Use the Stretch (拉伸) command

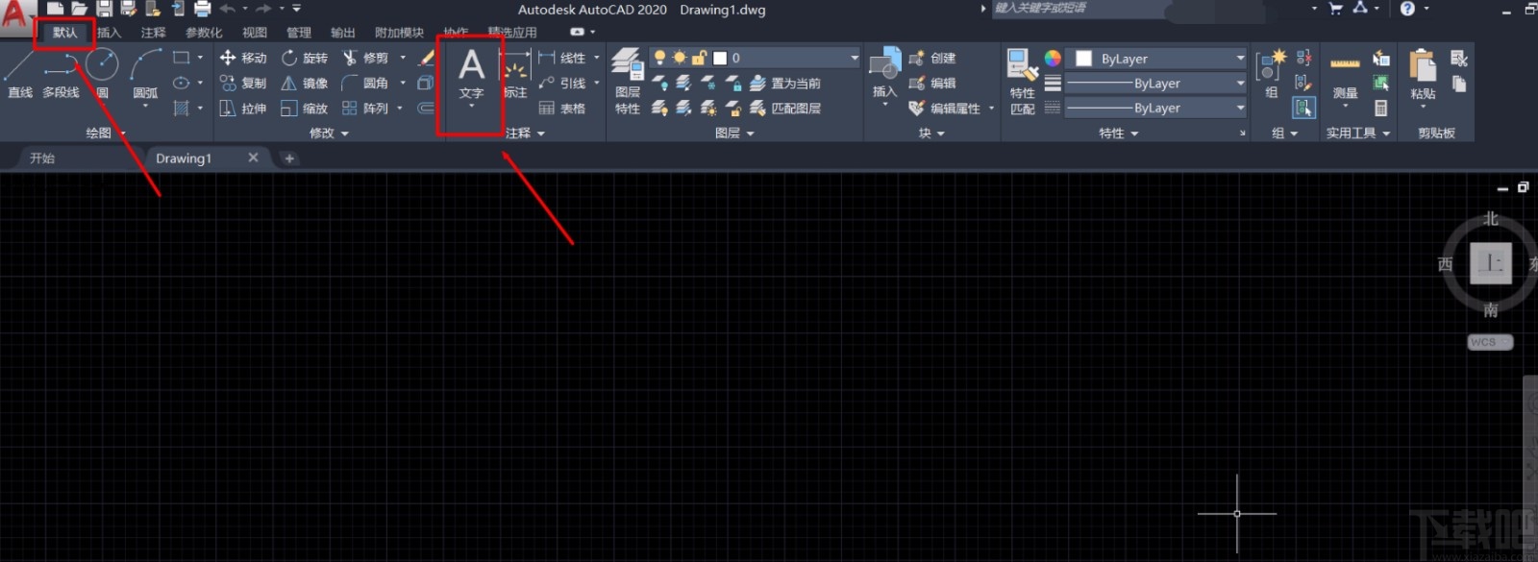(242, 108)
